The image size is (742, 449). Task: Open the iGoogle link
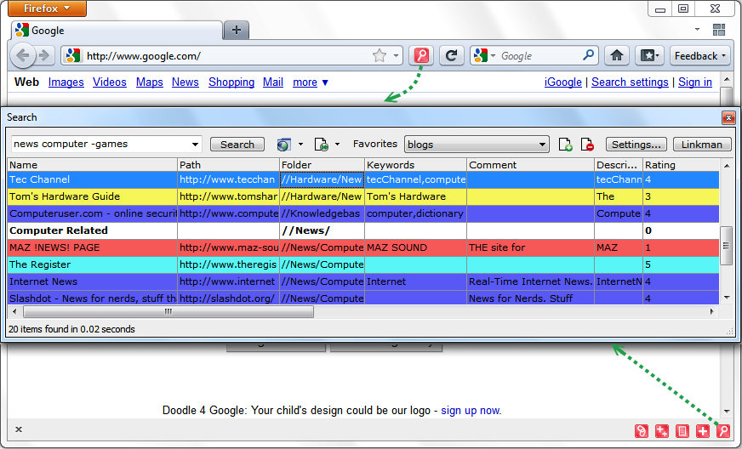coord(562,82)
